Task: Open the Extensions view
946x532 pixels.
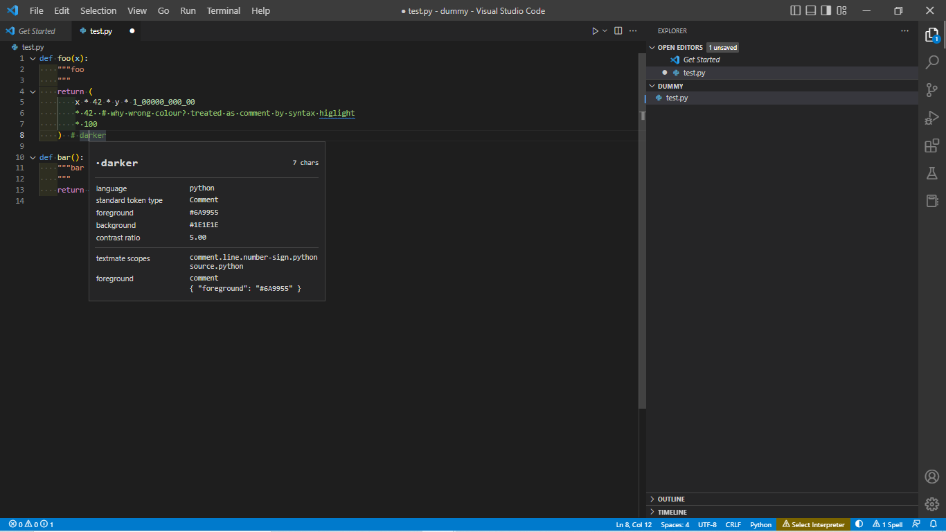Action: pos(931,145)
